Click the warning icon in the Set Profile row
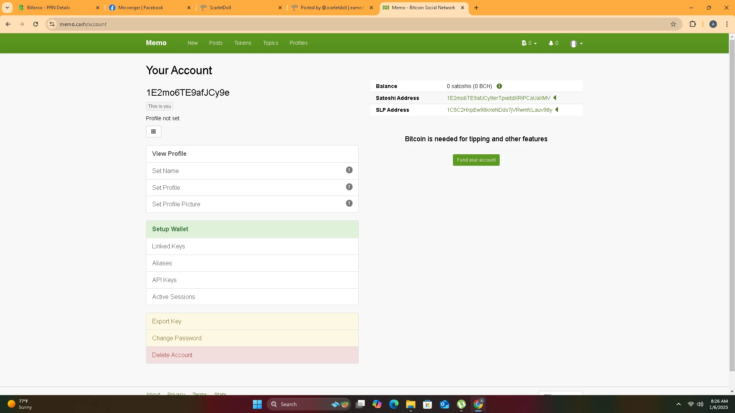The width and height of the screenshot is (735, 413). click(349, 187)
